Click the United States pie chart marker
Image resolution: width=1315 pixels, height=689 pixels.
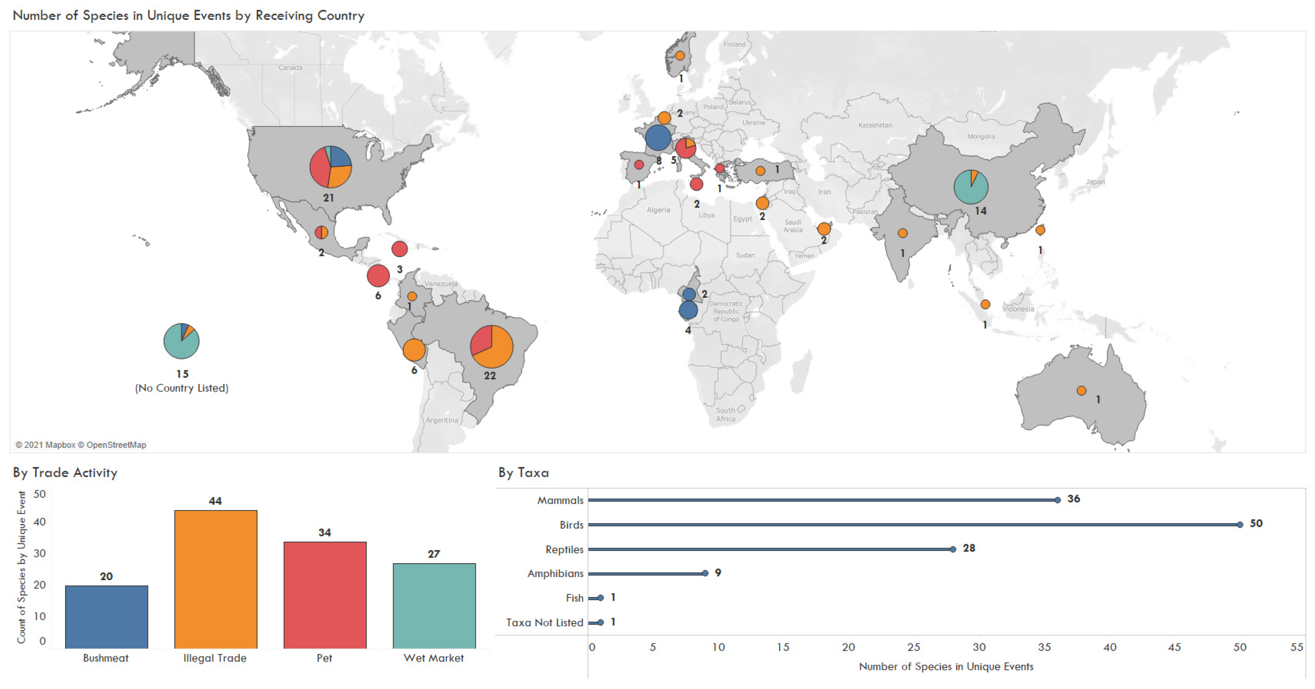(330, 167)
